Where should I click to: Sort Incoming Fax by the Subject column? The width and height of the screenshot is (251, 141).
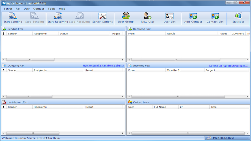coord(226,70)
